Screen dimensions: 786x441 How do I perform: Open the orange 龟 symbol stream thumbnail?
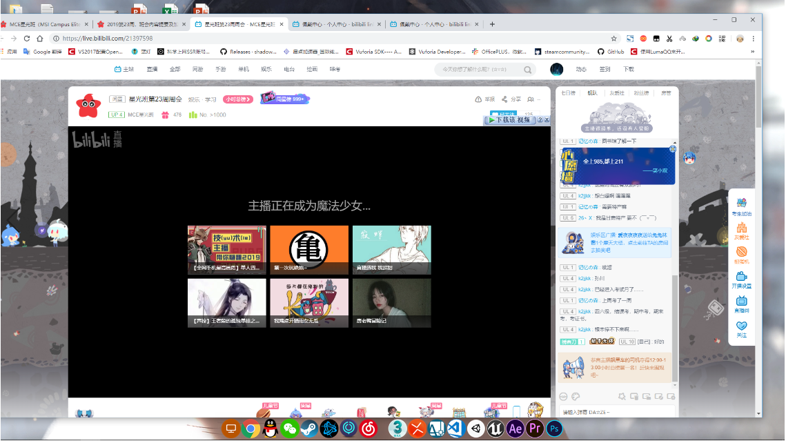pyautogui.click(x=309, y=250)
